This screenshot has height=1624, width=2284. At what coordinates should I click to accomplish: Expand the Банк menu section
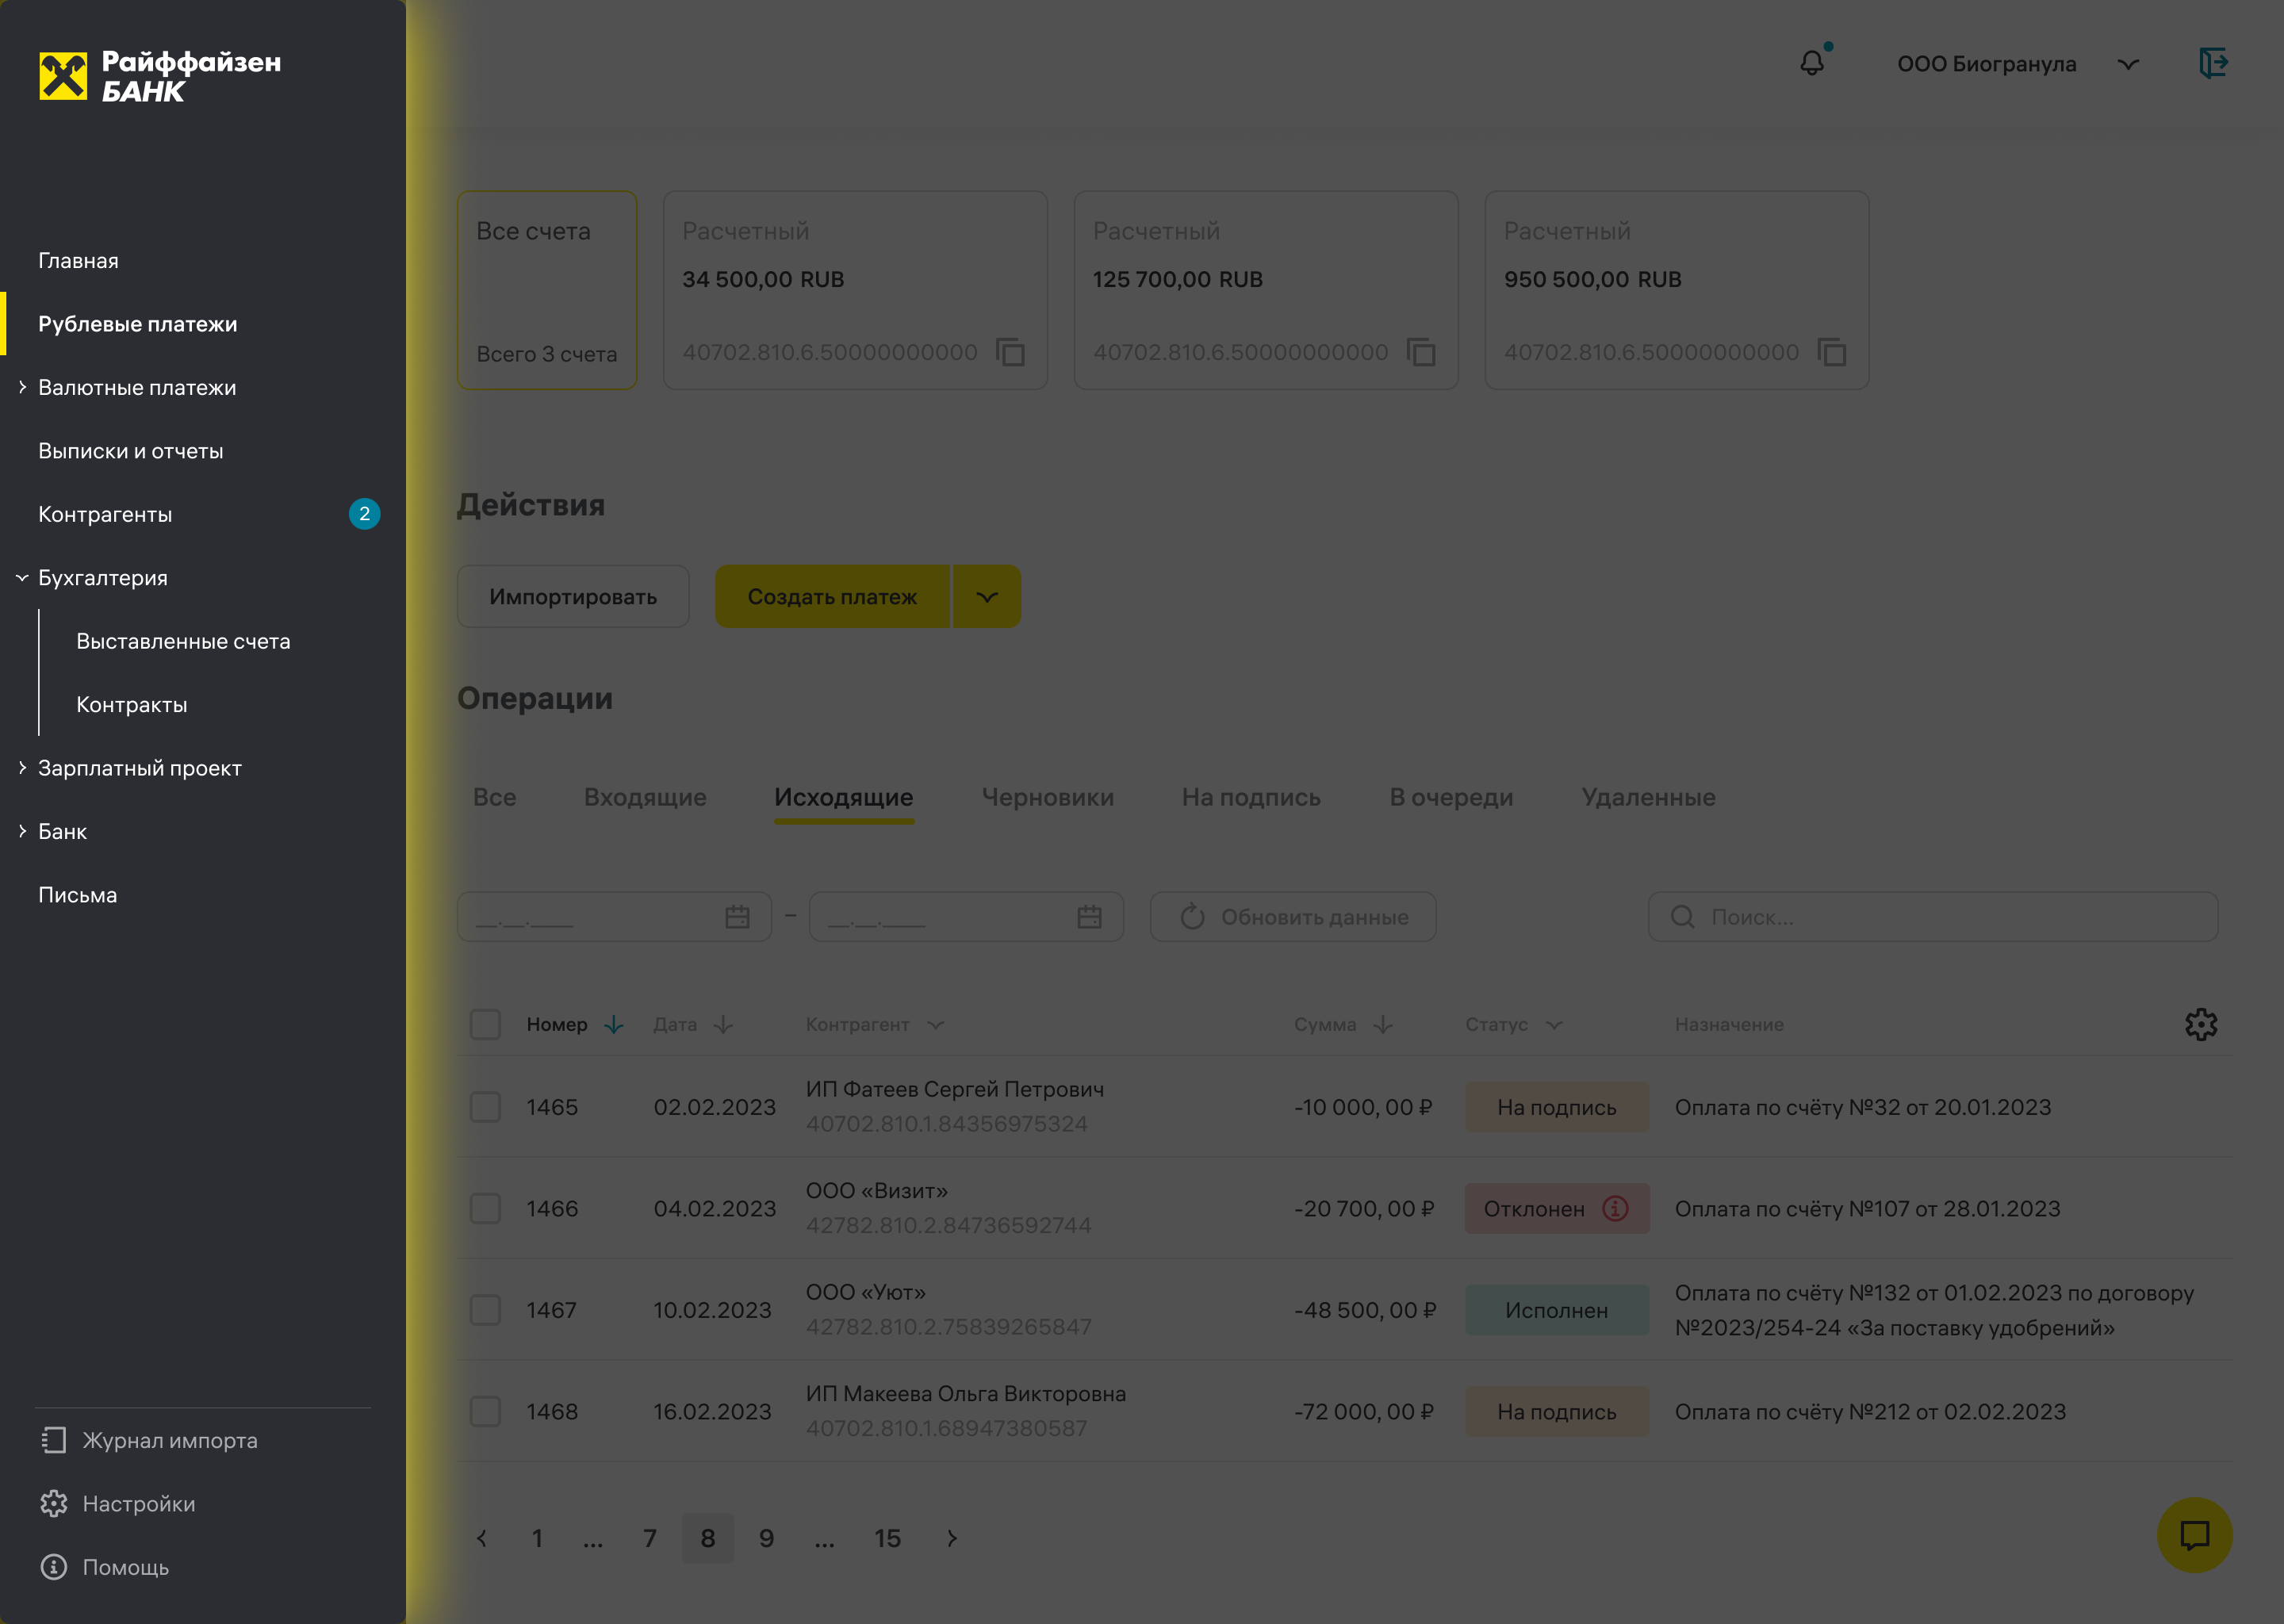(22, 831)
